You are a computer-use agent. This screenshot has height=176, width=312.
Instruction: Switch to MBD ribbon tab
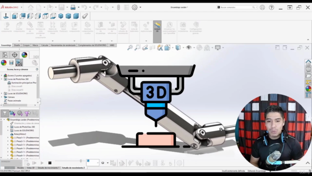coord(112,45)
